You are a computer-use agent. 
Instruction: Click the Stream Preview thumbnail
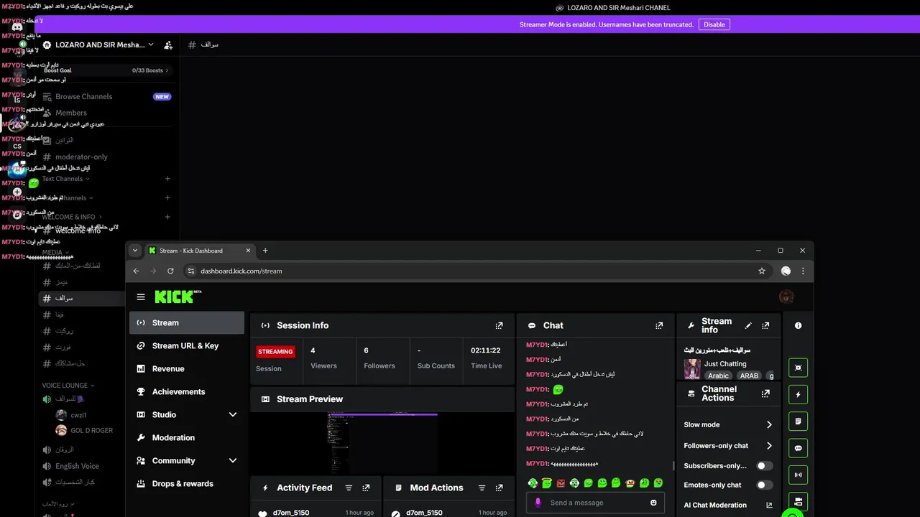tap(382, 442)
